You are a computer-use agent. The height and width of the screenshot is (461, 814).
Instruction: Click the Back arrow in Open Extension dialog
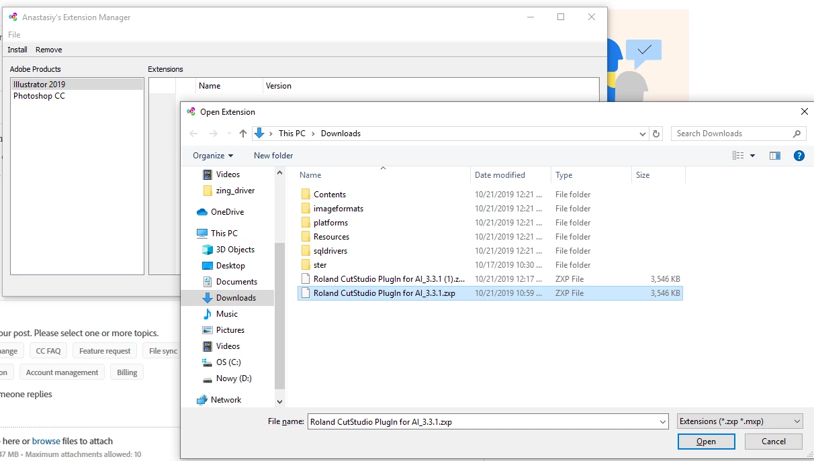[x=194, y=134]
